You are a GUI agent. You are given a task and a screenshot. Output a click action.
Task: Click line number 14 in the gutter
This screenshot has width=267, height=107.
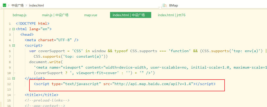point(9,95)
